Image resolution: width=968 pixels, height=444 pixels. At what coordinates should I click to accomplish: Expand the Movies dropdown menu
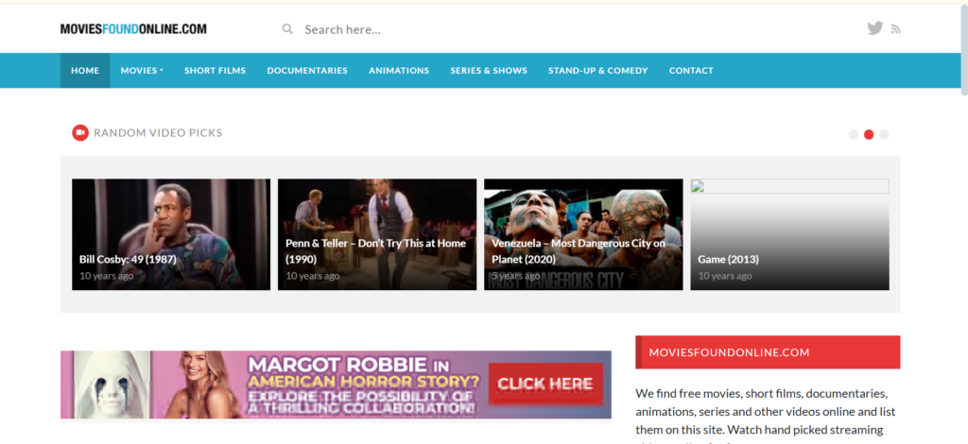(x=142, y=70)
